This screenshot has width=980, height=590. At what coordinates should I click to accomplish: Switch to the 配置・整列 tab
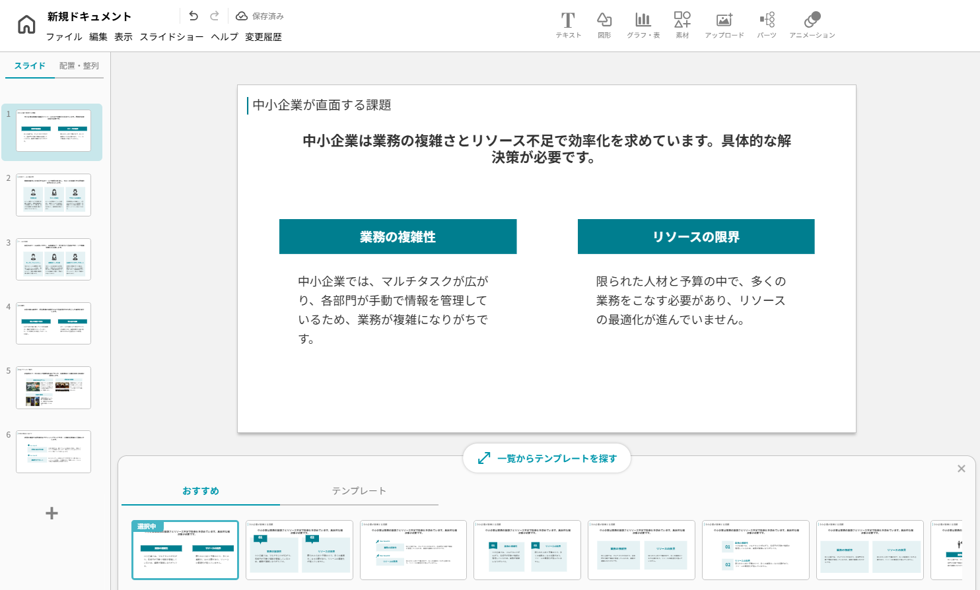pos(79,66)
